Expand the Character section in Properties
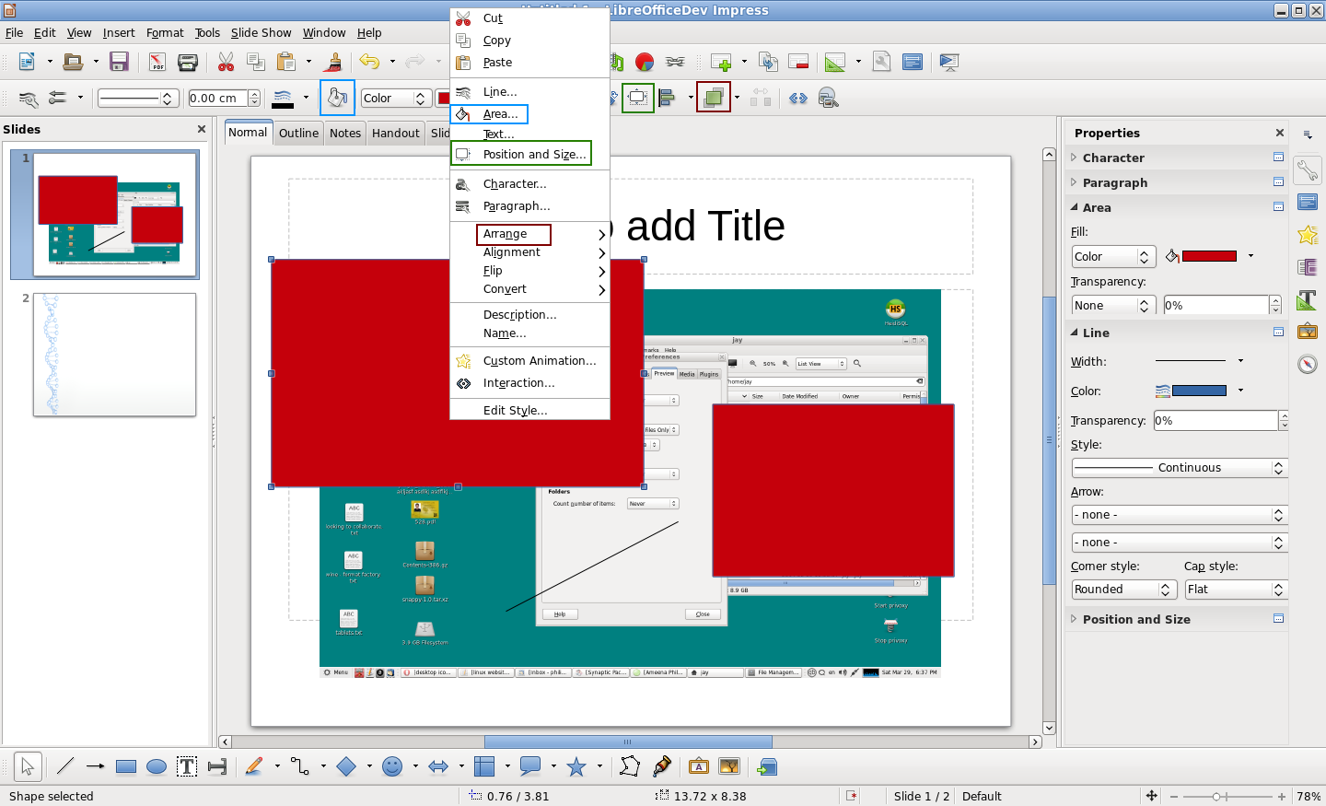 coord(1113,158)
